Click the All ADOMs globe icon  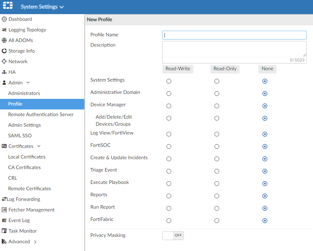pyautogui.click(x=4, y=40)
